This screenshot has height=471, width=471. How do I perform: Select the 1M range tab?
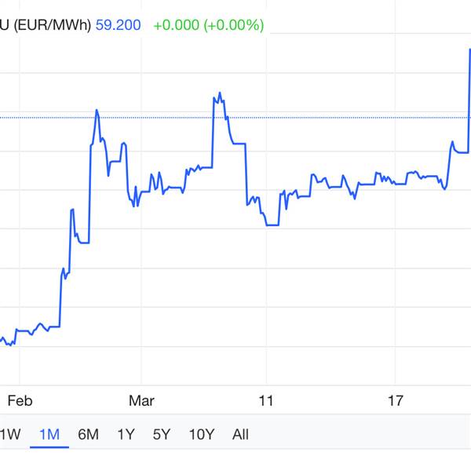[49, 434]
